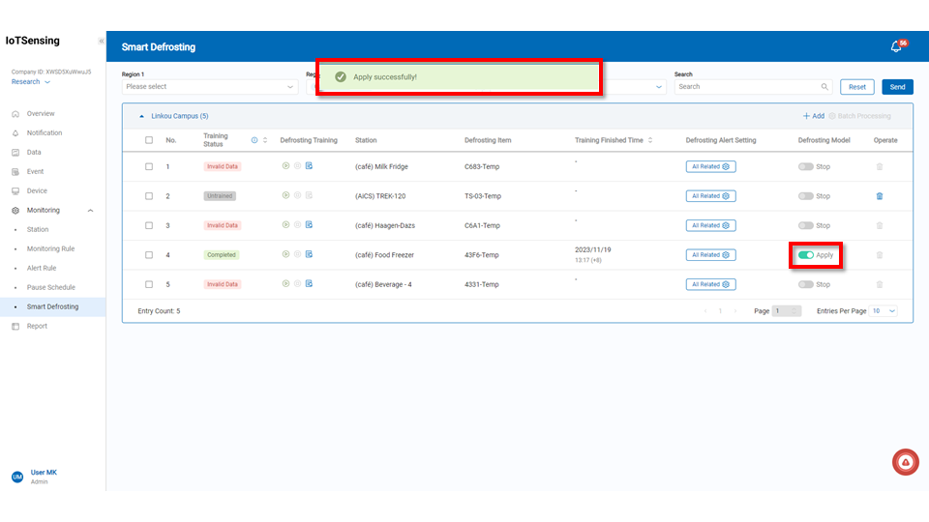This screenshot has height=522, width=929.
Task: Click the Send button
Action: tap(897, 87)
